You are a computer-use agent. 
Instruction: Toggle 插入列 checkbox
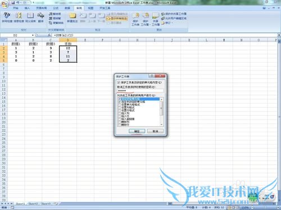pyautogui.click(x=119, y=113)
